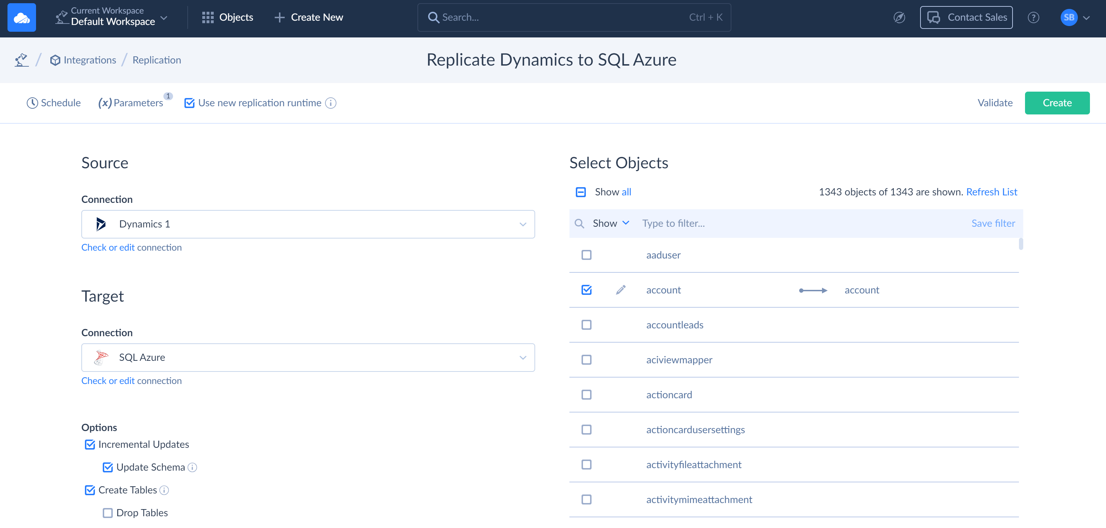1106x528 pixels.
Task: Focus the top Search field
Action: pos(574,17)
